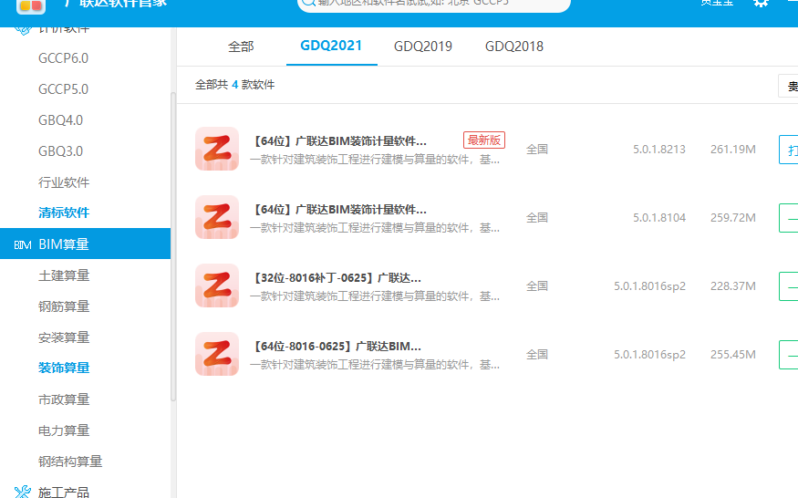Image resolution: width=798 pixels, height=498 pixels.
Task: Select 行业软件 in the sidebar
Action: (64, 182)
